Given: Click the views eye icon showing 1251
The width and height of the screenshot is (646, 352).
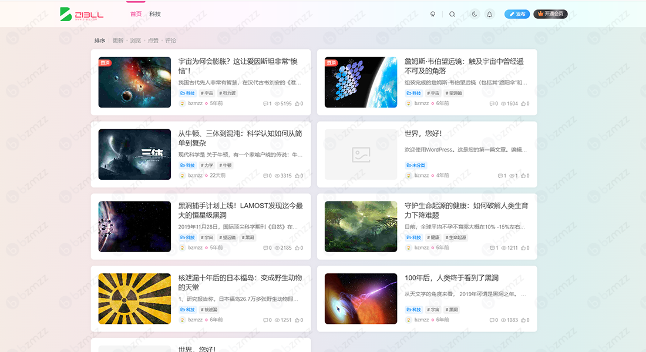Looking at the screenshot, I should click(277, 320).
